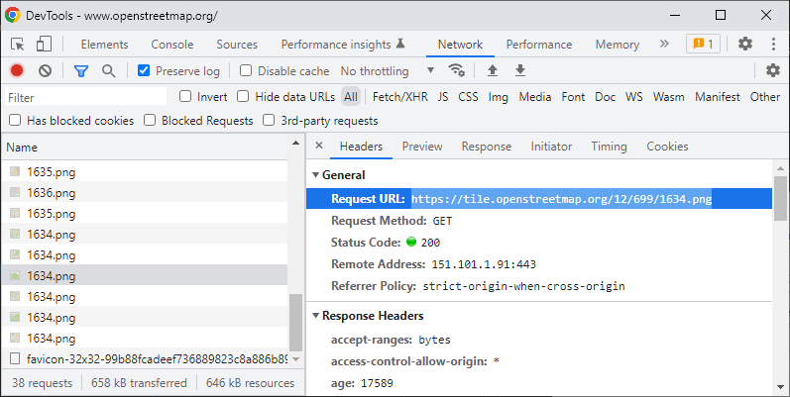Viewport: 790px width, 397px height.
Task: Toggle the Preserve log checkbox
Action: [x=144, y=71]
